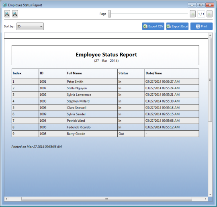This screenshot has width=217, height=207.
Task: Click ID cell 1006
Action: pyautogui.click(x=53, y=108)
